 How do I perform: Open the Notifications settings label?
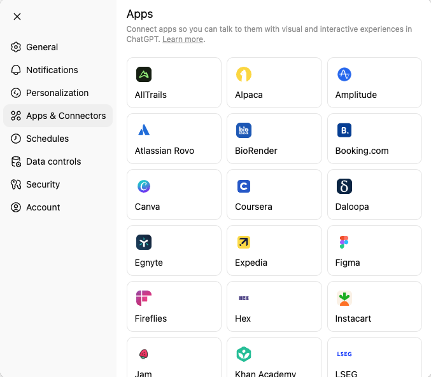point(52,70)
